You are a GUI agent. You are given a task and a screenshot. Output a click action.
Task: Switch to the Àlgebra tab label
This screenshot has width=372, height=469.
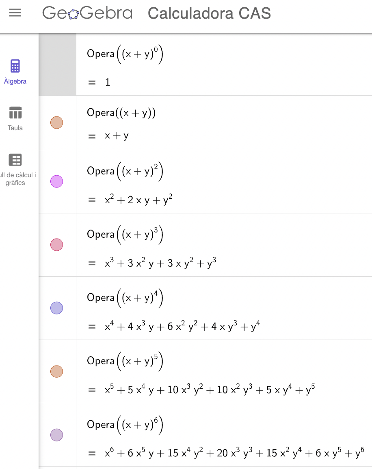15,82
